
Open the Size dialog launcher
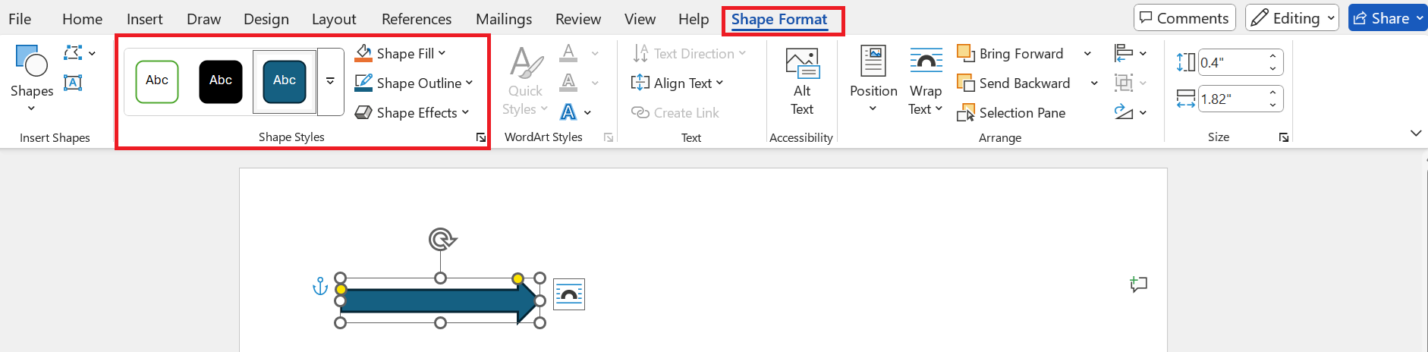(1284, 137)
